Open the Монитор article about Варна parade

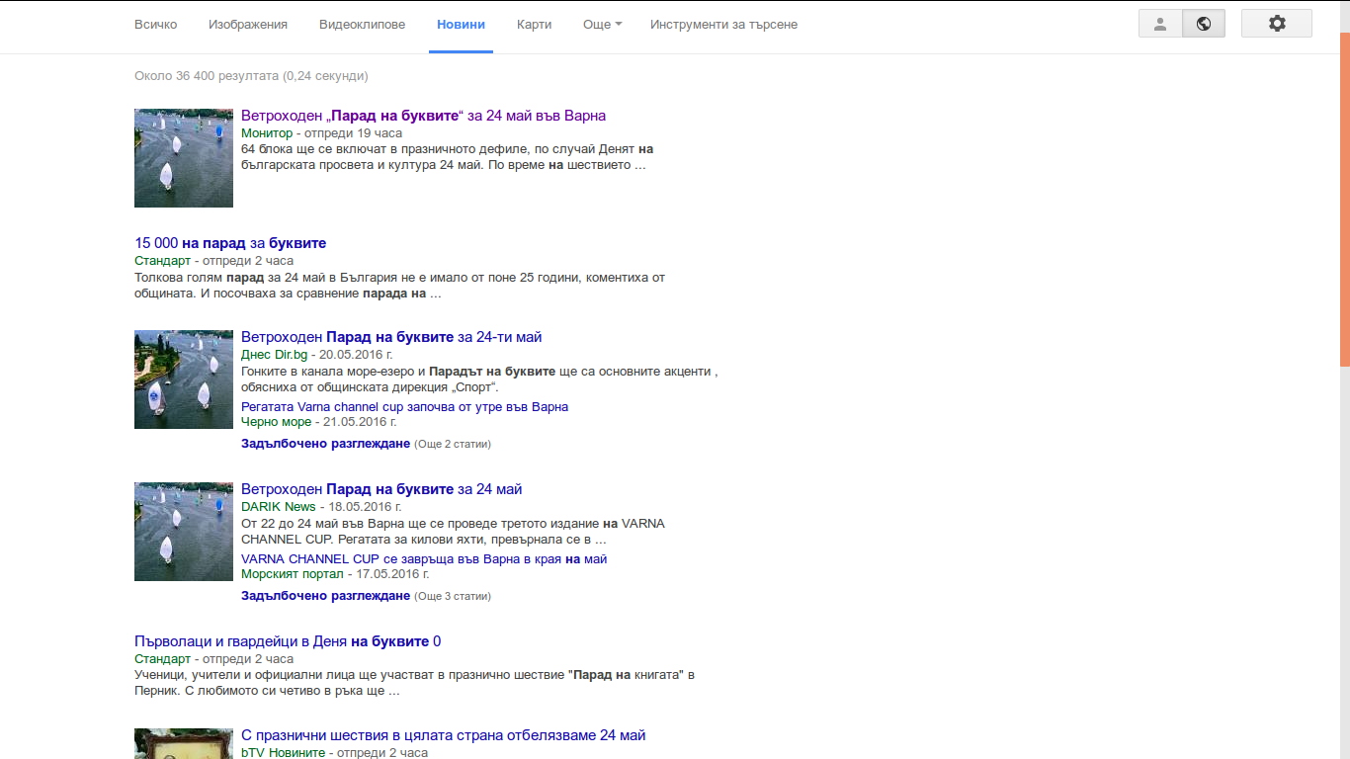(423, 116)
